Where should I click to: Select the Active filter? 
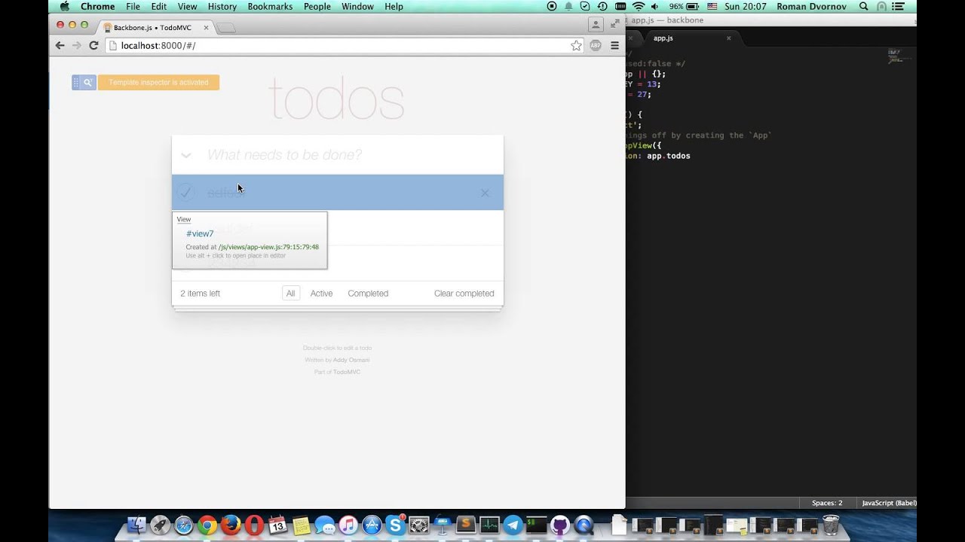[x=321, y=294]
